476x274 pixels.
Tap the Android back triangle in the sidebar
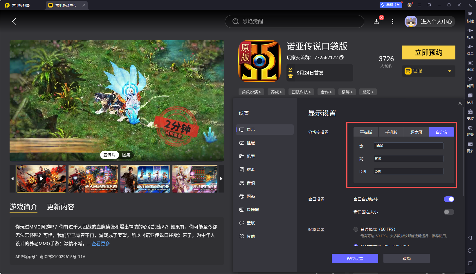[470, 238]
